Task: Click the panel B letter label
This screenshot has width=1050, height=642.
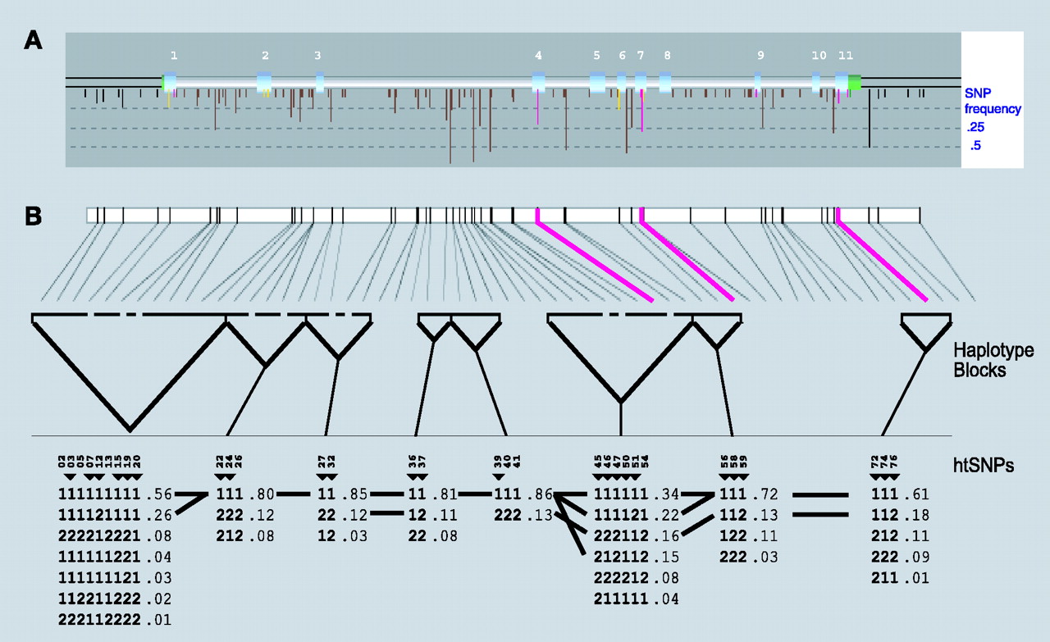Action: click(x=34, y=216)
